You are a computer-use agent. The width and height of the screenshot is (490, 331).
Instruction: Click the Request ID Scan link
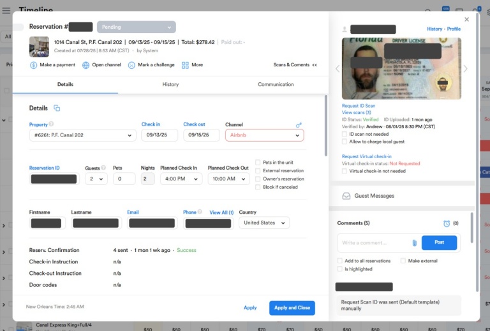tap(358, 106)
